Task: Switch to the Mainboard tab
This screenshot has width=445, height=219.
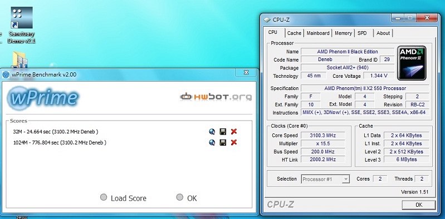Action: tap(318, 33)
